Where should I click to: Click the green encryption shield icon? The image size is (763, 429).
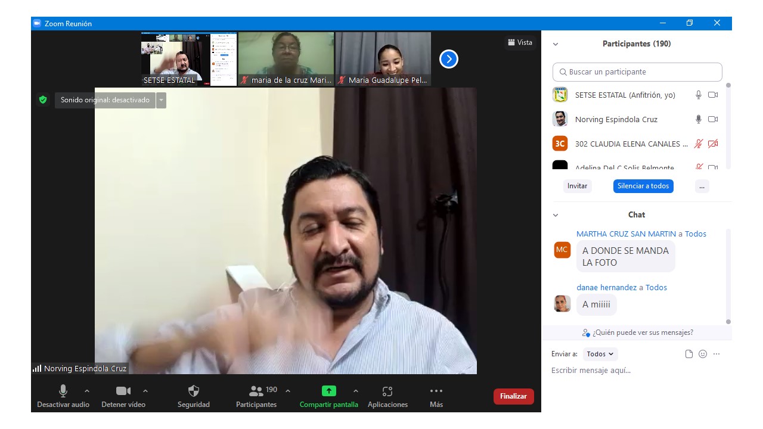(43, 100)
